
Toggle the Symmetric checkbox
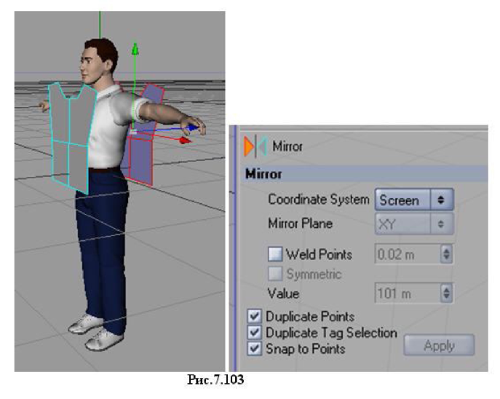pyautogui.click(x=275, y=274)
